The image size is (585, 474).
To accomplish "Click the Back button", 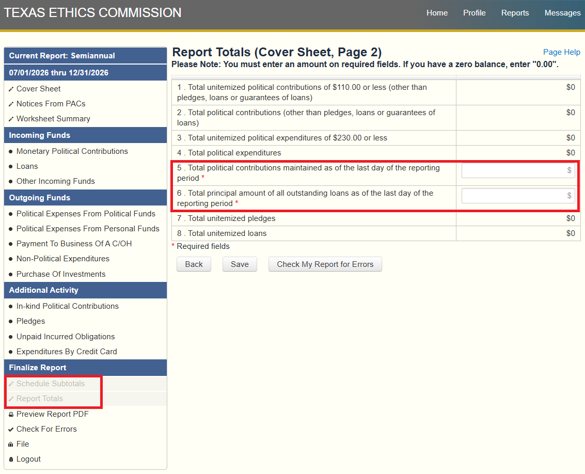I will click(x=194, y=264).
